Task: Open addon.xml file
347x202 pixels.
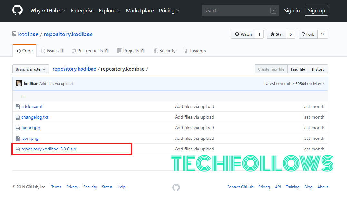Action: click(x=32, y=106)
